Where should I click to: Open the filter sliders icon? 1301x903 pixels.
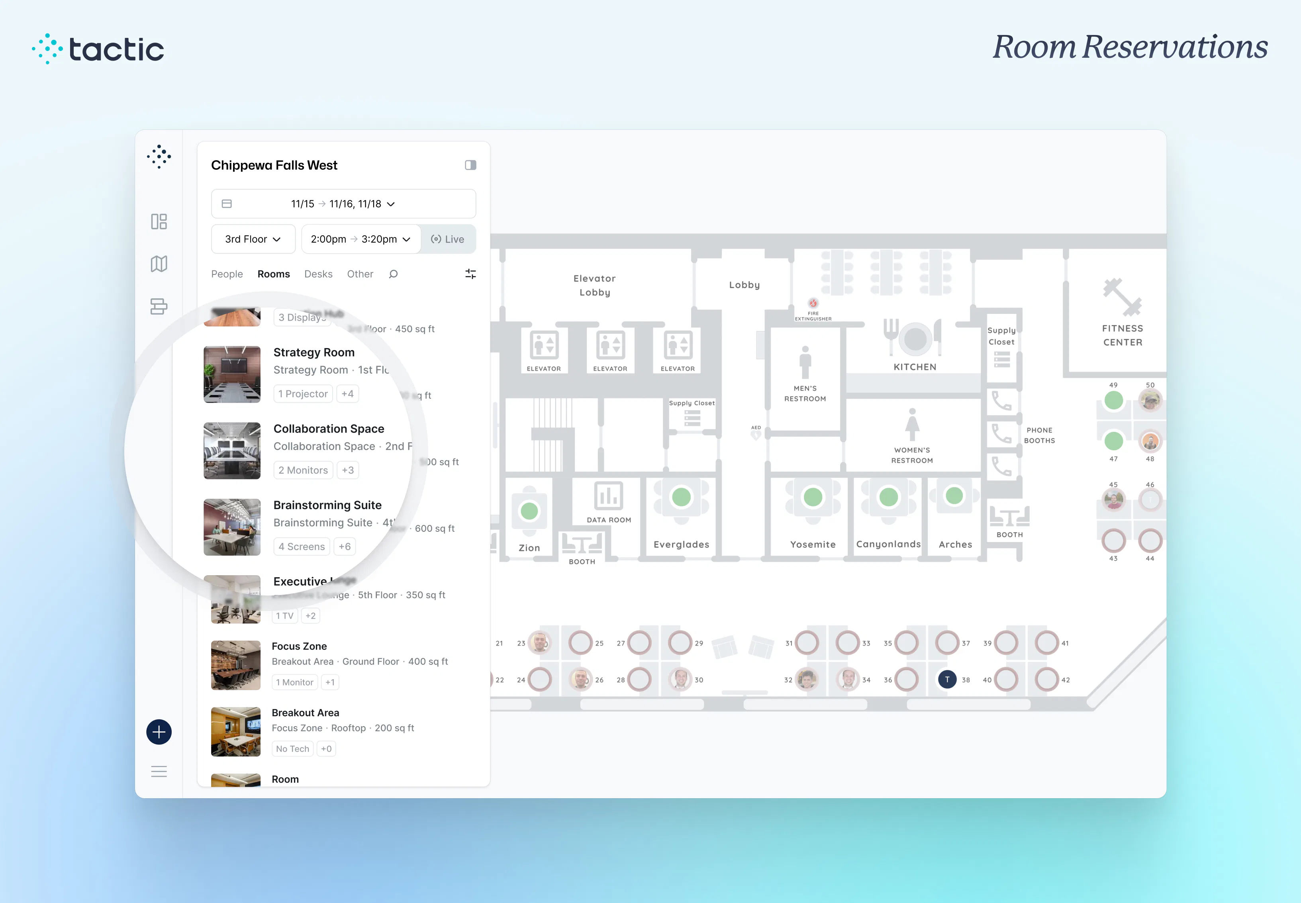point(470,274)
